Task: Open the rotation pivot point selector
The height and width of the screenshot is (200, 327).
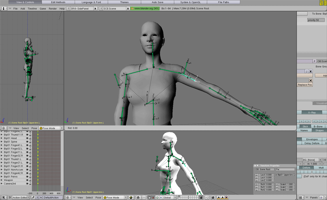Action: click(x=138, y=197)
